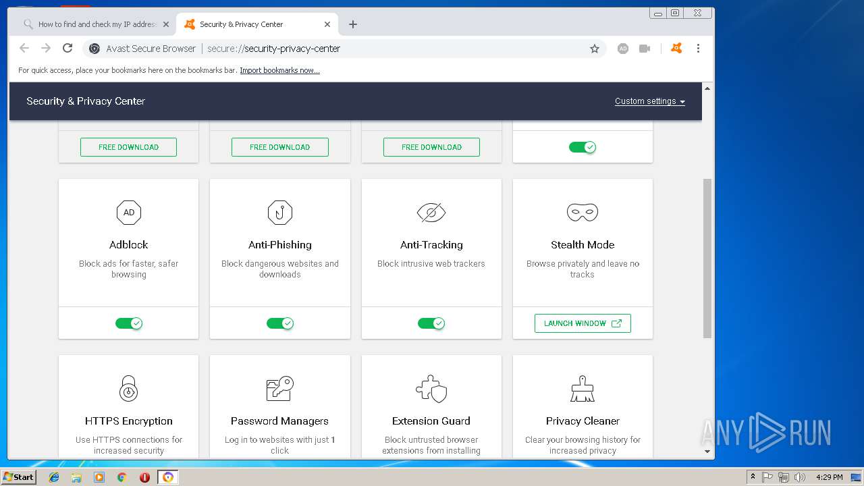The image size is (864, 486).
Task: Select the Security & Privacy Center tab
Action: click(x=256, y=24)
